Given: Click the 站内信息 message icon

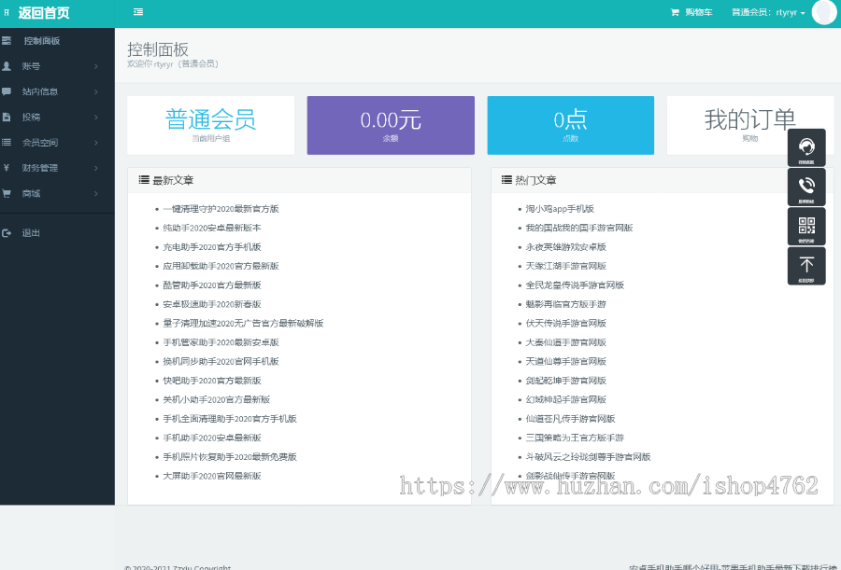Looking at the screenshot, I should tap(7, 91).
